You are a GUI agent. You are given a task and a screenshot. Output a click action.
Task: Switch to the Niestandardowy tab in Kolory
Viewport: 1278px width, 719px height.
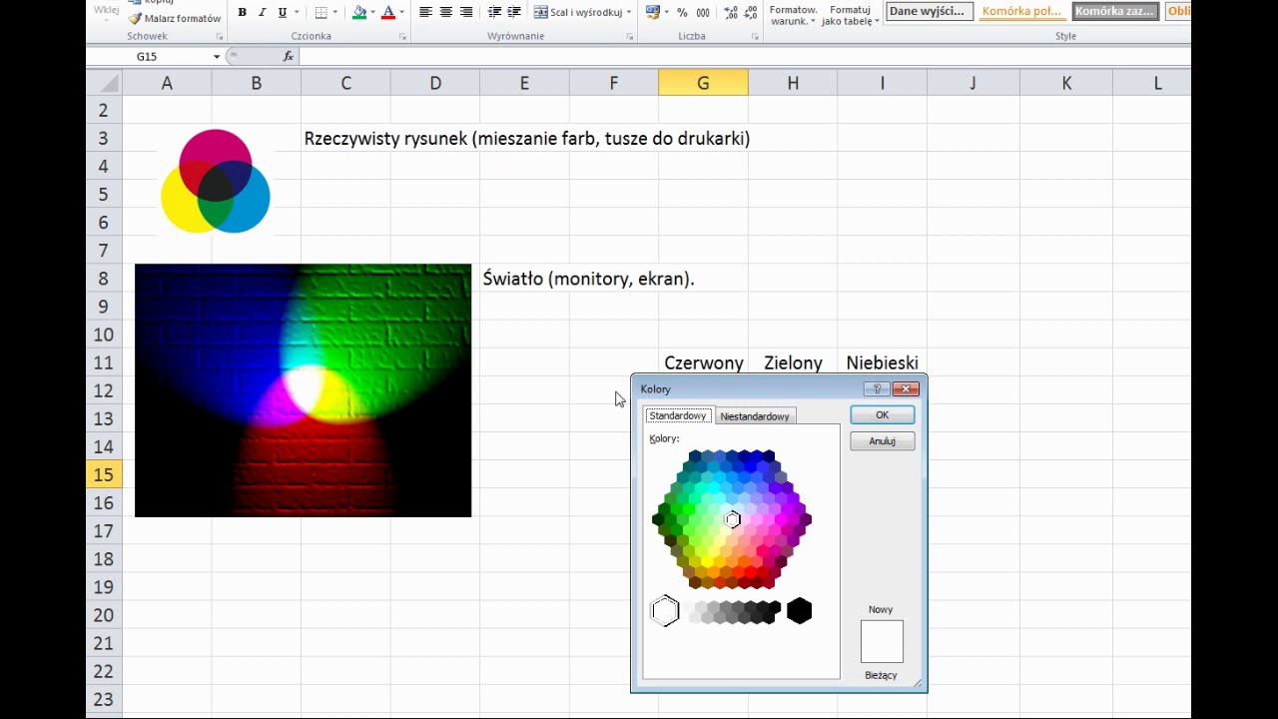point(755,415)
